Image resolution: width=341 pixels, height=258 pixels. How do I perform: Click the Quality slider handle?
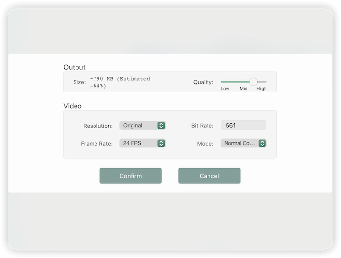253,82
